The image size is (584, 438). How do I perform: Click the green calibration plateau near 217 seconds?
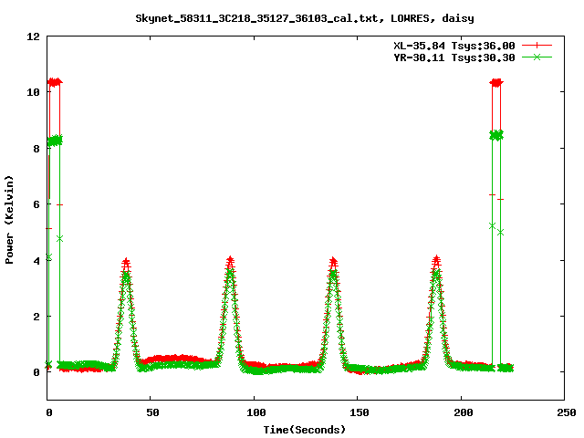click(x=496, y=135)
